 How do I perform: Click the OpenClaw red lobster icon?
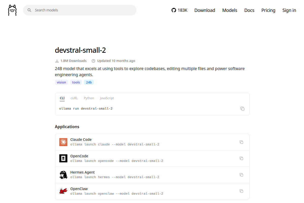pos(63,191)
